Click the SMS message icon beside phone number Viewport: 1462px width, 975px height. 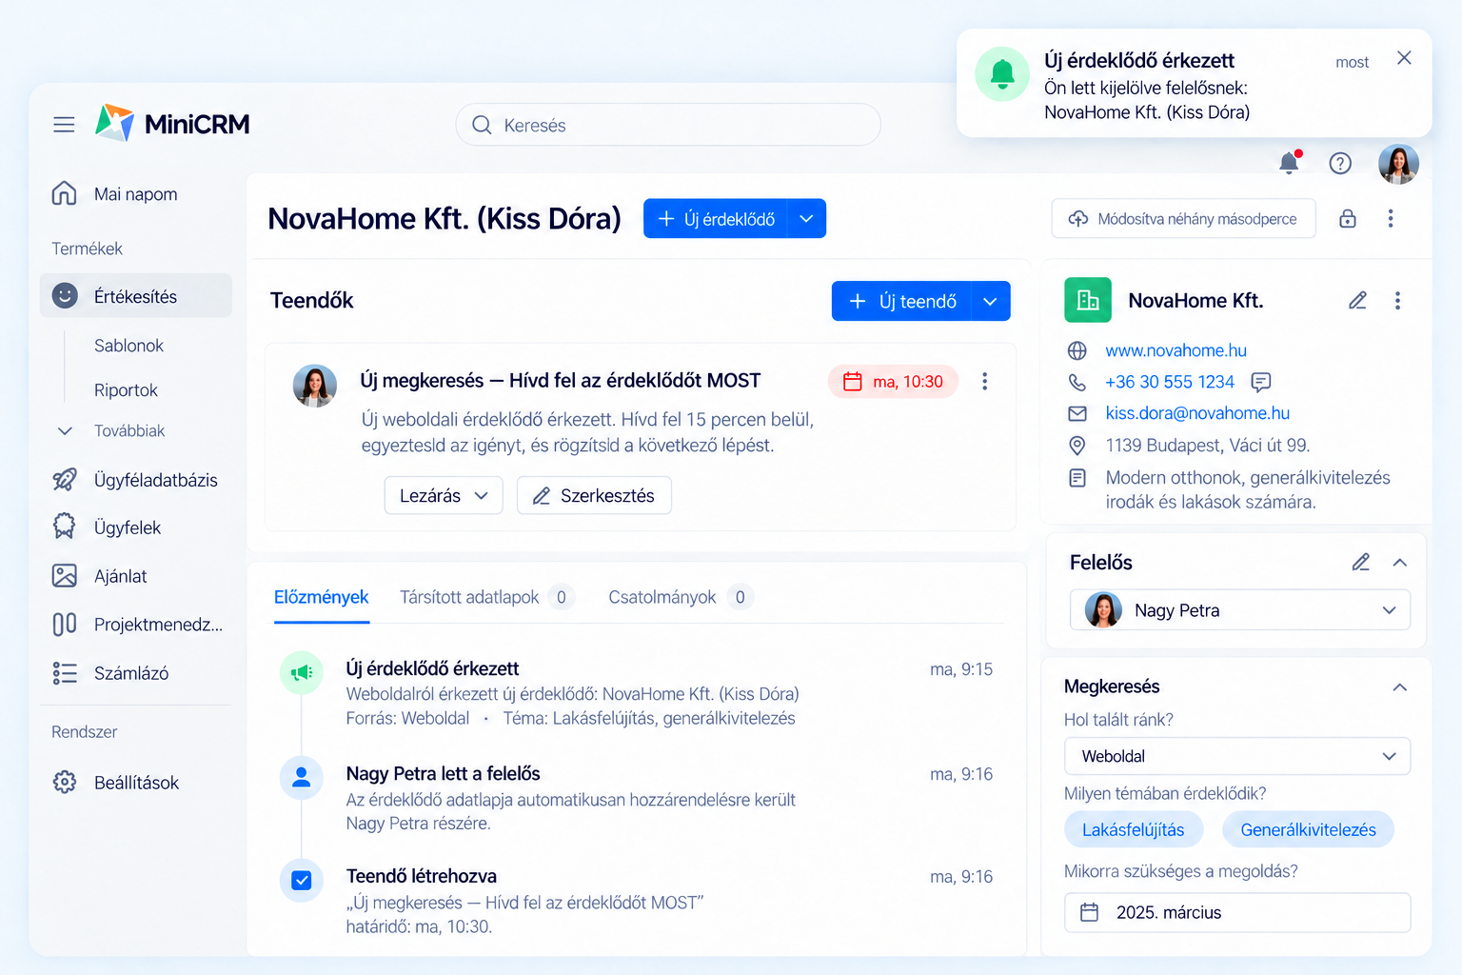point(1261,382)
